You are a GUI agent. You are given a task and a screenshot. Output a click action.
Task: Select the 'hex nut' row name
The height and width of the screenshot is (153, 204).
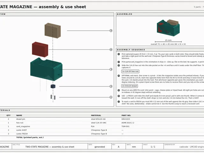point(20,123)
